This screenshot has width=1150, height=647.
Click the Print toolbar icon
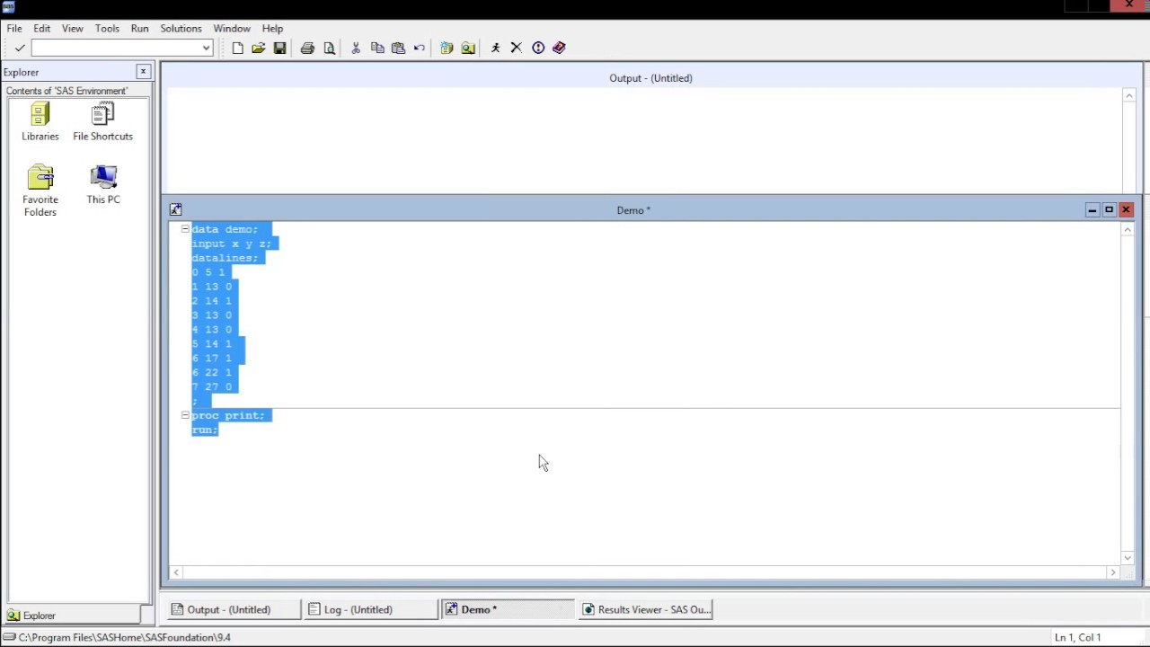pyautogui.click(x=307, y=48)
